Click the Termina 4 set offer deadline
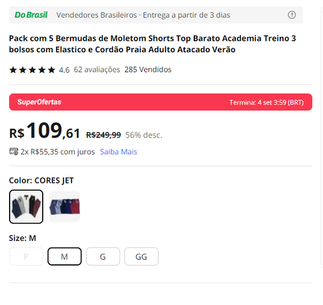 (267, 102)
